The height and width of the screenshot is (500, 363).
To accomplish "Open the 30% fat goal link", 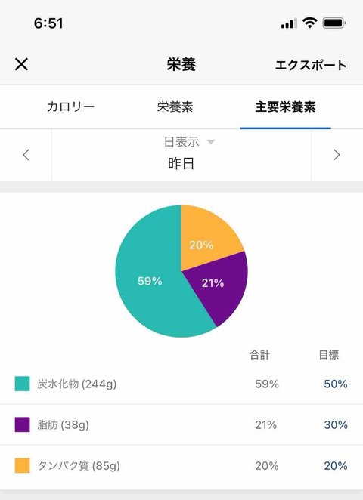I will 336,424.
